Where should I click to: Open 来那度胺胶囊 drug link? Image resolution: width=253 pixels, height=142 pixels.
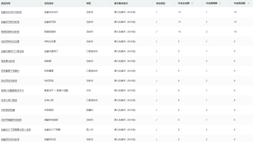pyautogui.click(x=8, y=110)
